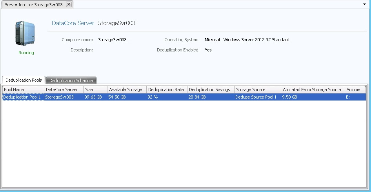371x192 pixels.
Task: Sort by the DataCore Server column header
Action: tap(63, 90)
